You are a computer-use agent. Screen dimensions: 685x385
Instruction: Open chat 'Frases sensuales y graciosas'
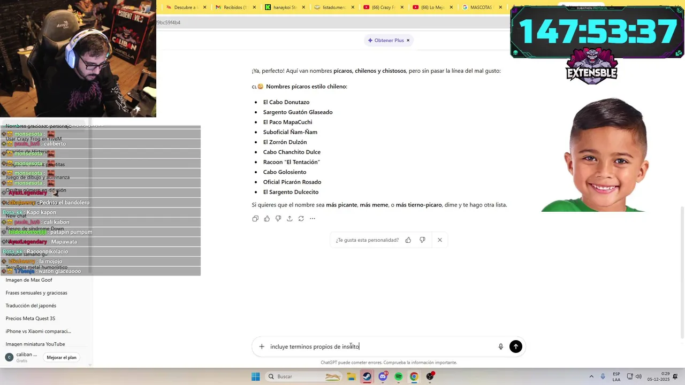(36, 292)
